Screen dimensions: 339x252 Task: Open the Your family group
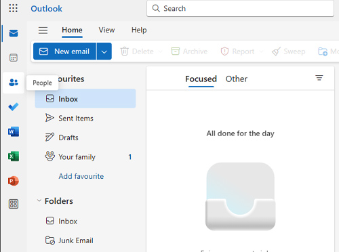pos(85,156)
